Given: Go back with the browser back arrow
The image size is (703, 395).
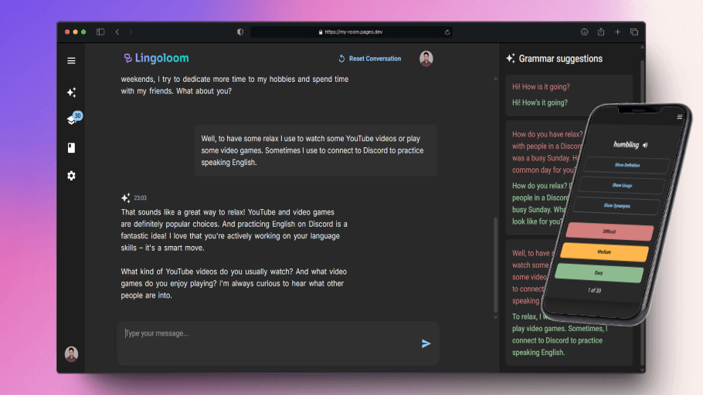Looking at the screenshot, I should (x=117, y=32).
